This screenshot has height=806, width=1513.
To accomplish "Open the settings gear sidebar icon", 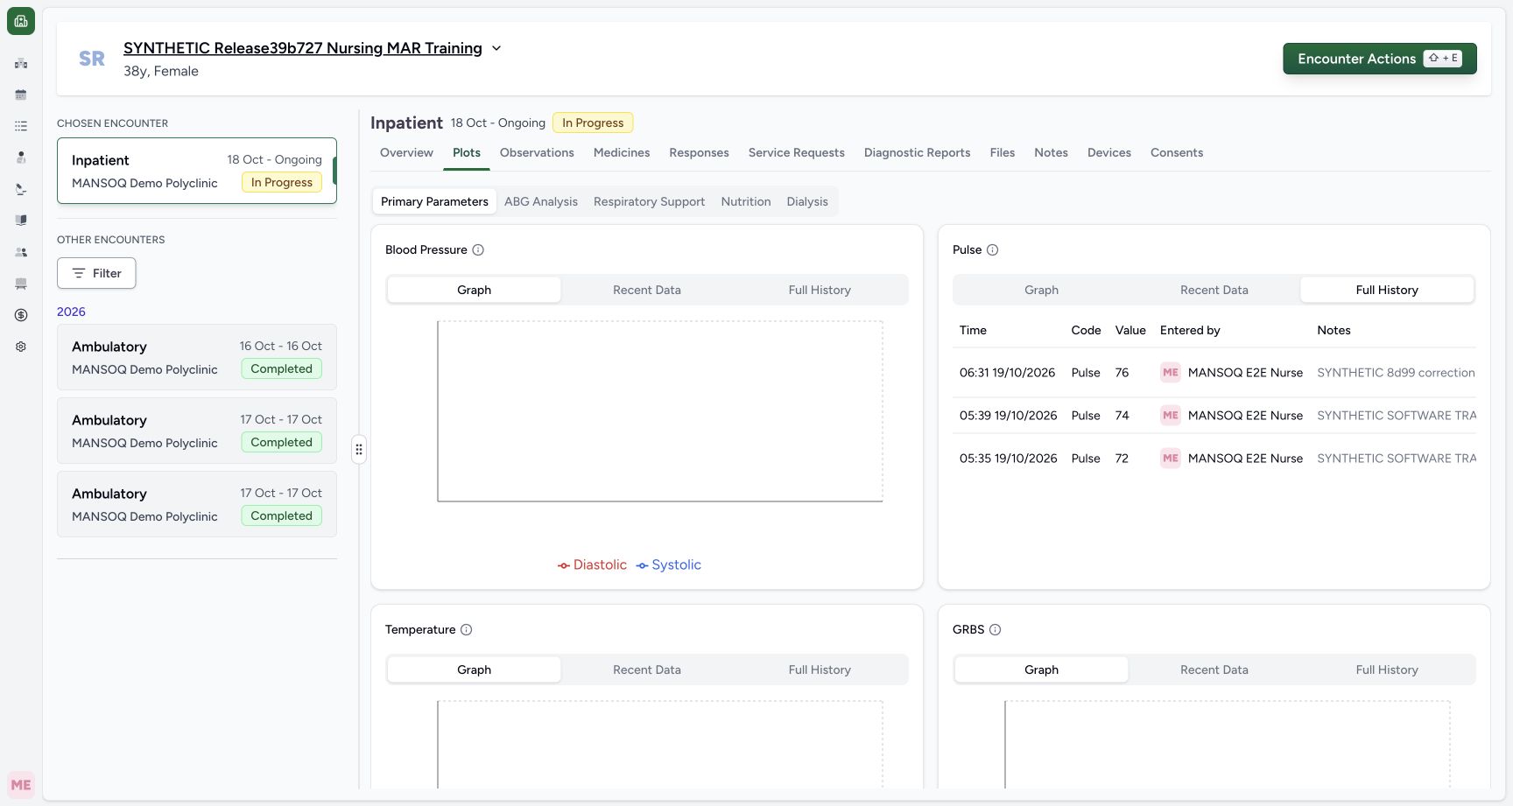I will click(21, 347).
